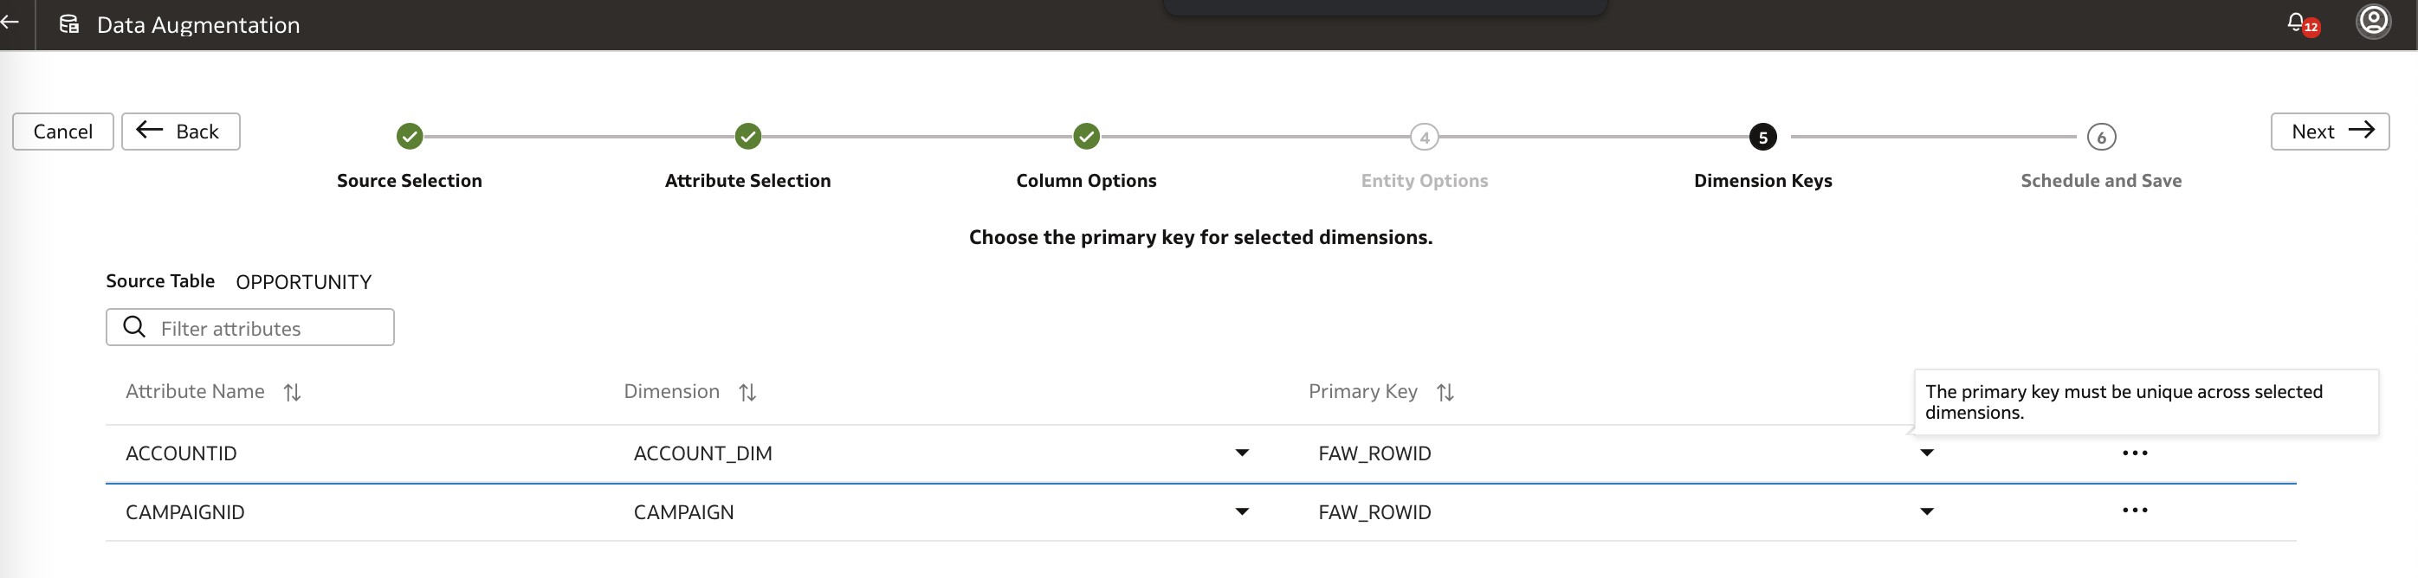Viewport: 2418px width, 578px height.
Task: Open the user profile icon
Action: (x=2373, y=21)
